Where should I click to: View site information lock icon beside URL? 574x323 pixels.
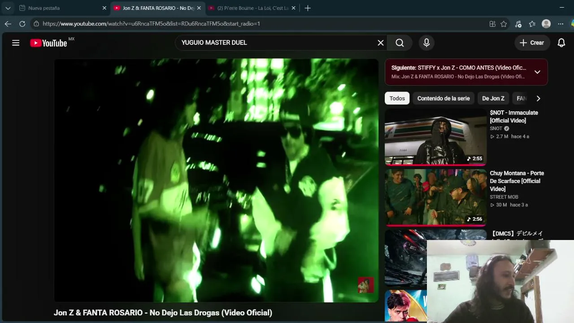pyautogui.click(x=36, y=24)
